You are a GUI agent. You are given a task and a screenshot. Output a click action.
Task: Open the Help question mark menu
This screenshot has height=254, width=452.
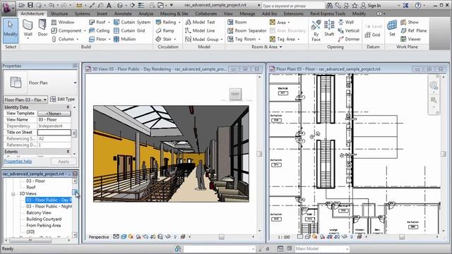click(x=418, y=5)
